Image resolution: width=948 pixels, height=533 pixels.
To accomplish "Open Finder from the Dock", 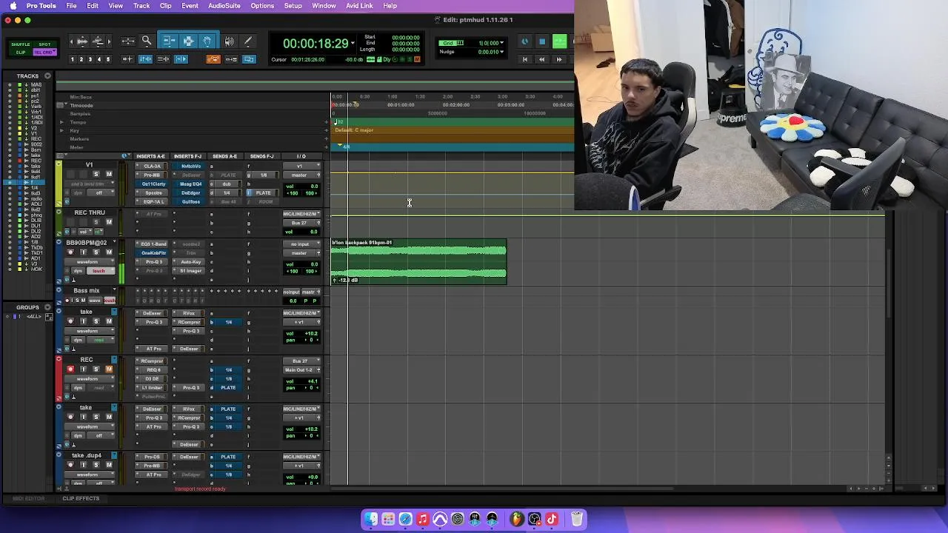I will 371,519.
